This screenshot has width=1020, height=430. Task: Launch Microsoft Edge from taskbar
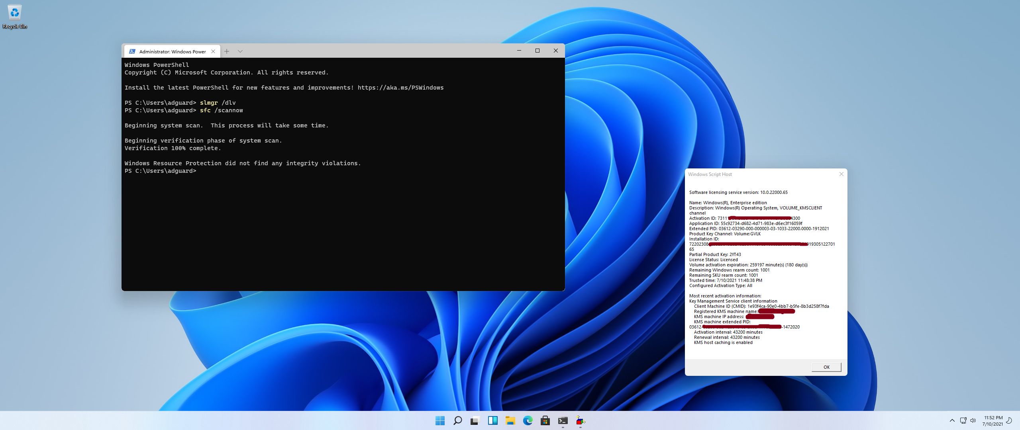click(528, 420)
